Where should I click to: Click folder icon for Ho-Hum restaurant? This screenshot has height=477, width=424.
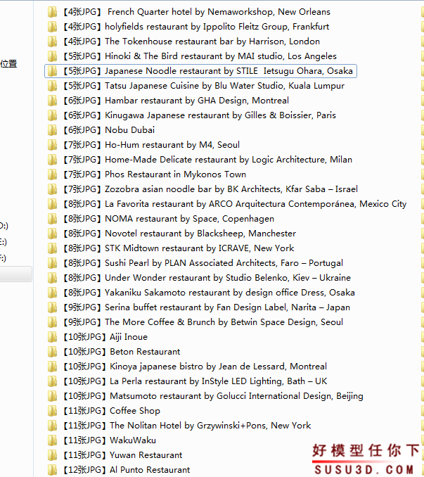tap(52, 145)
